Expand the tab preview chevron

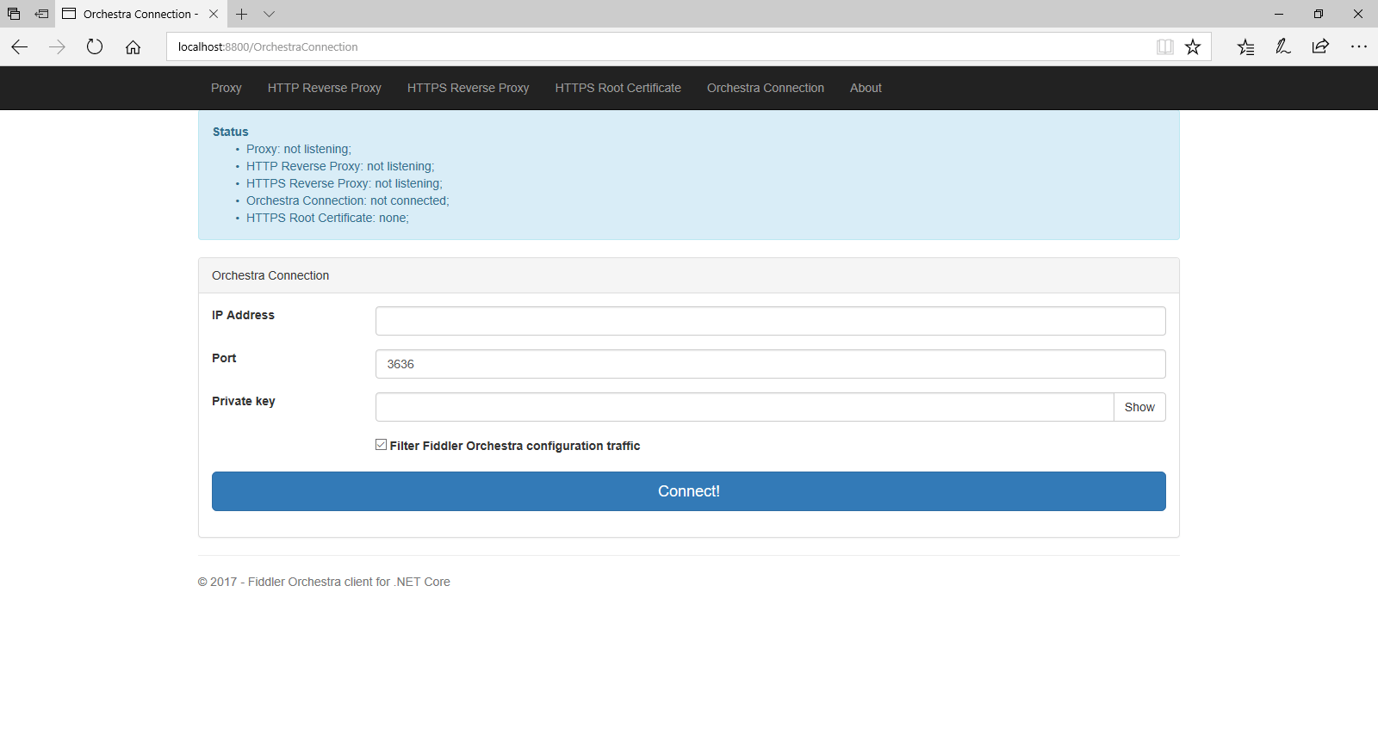click(270, 14)
